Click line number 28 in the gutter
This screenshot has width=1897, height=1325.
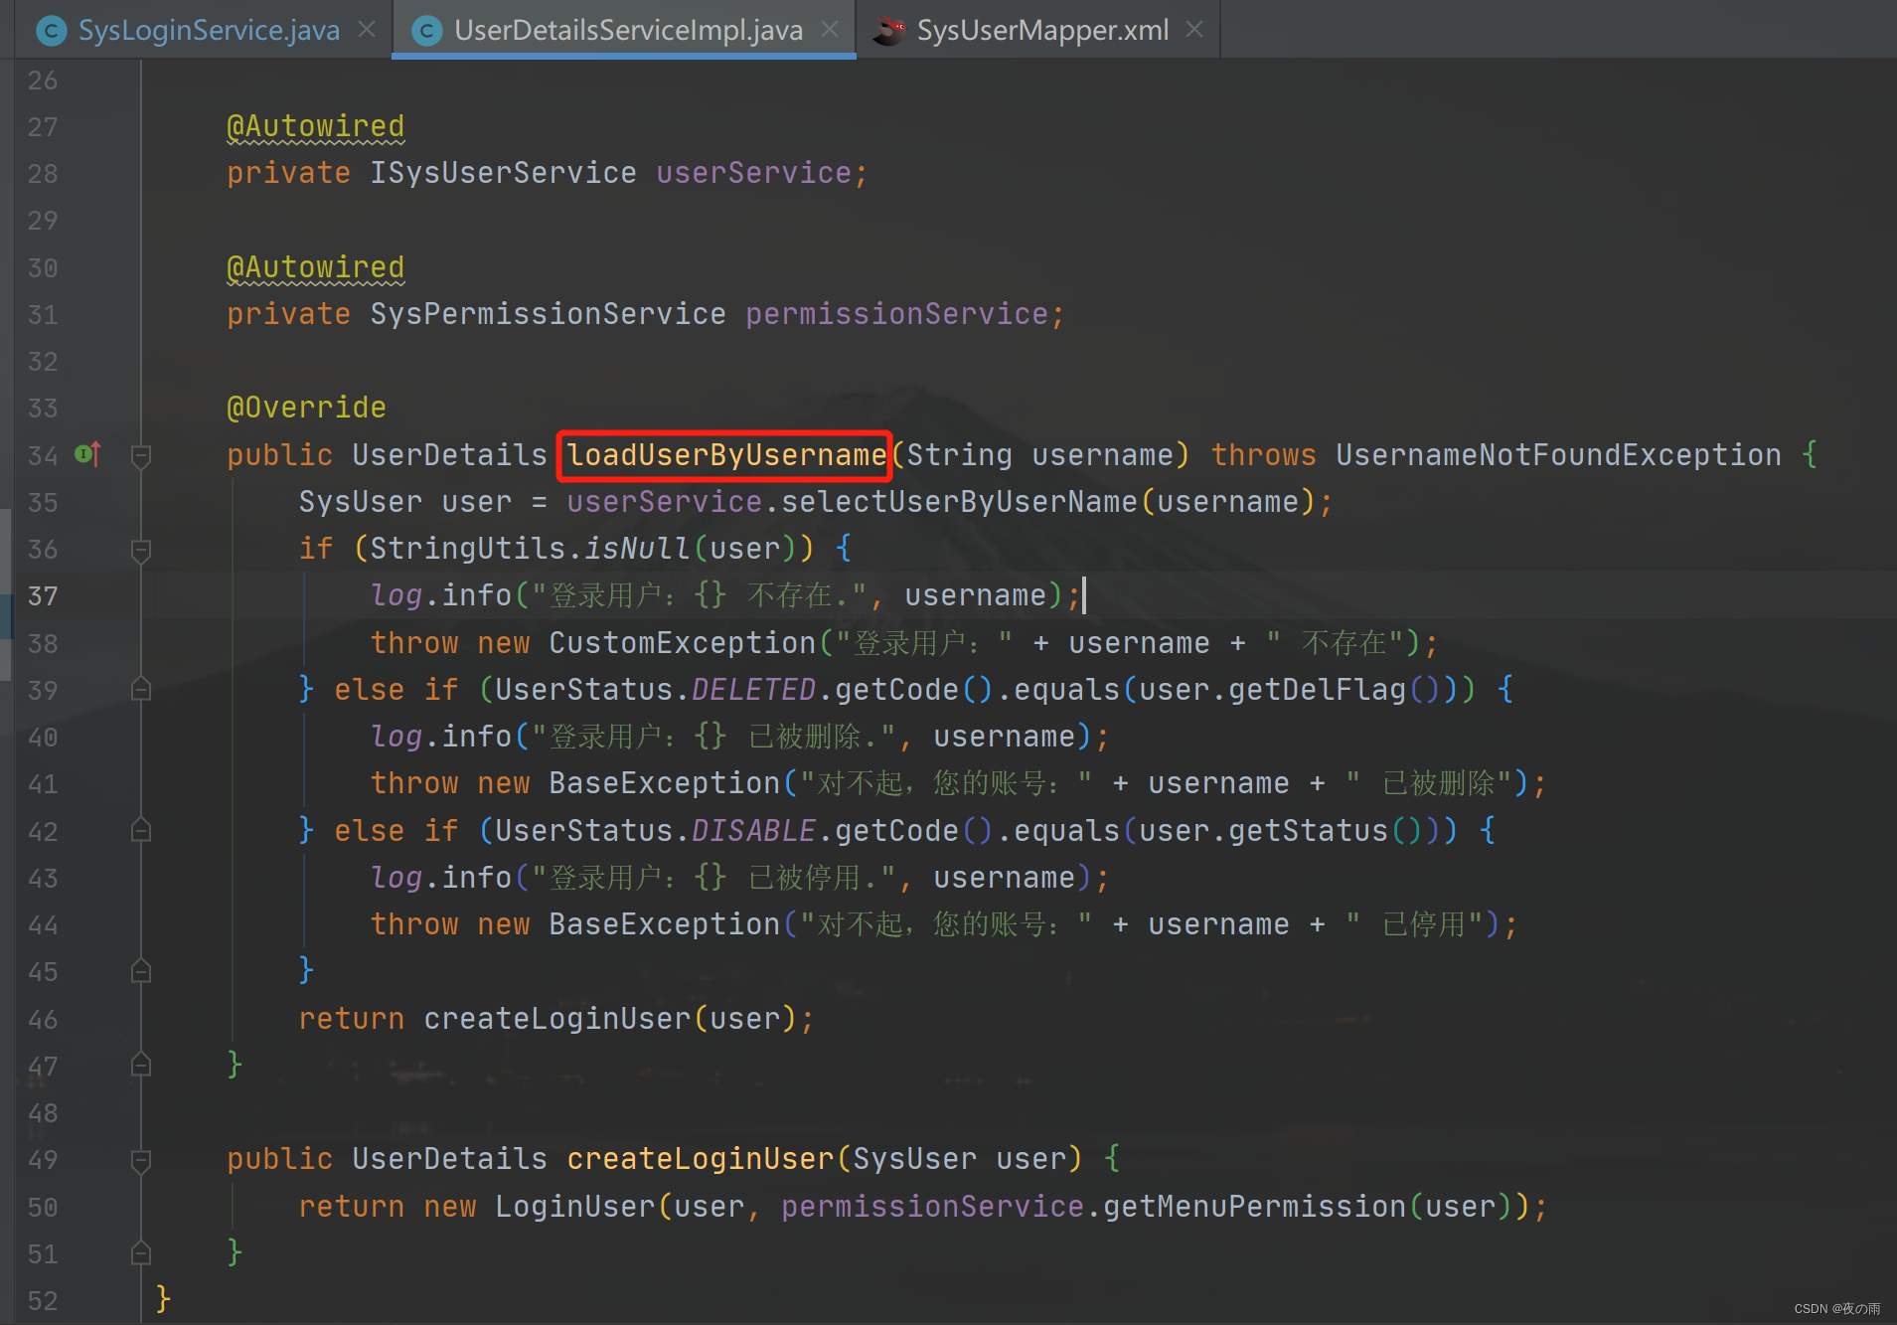click(x=43, y=174)
